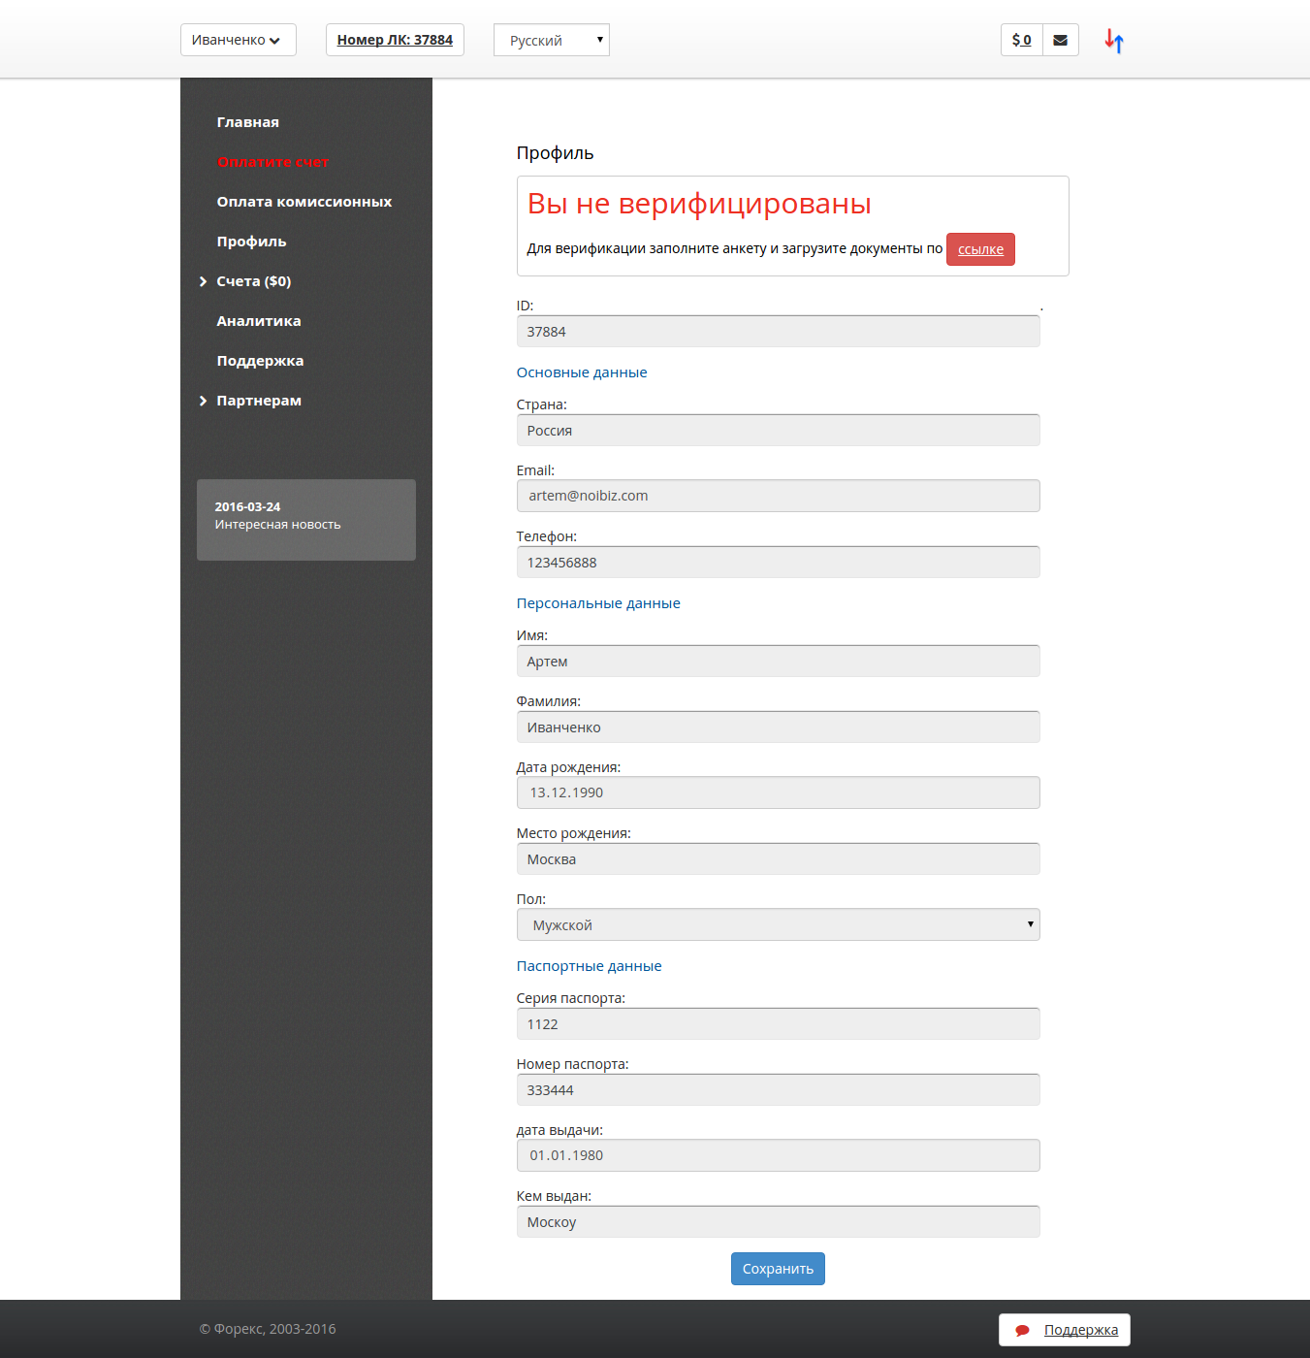Open the Иванченко user dropdown
Image resolution: width=1310 pixels, height=1358 pixels.
point(239,40)
